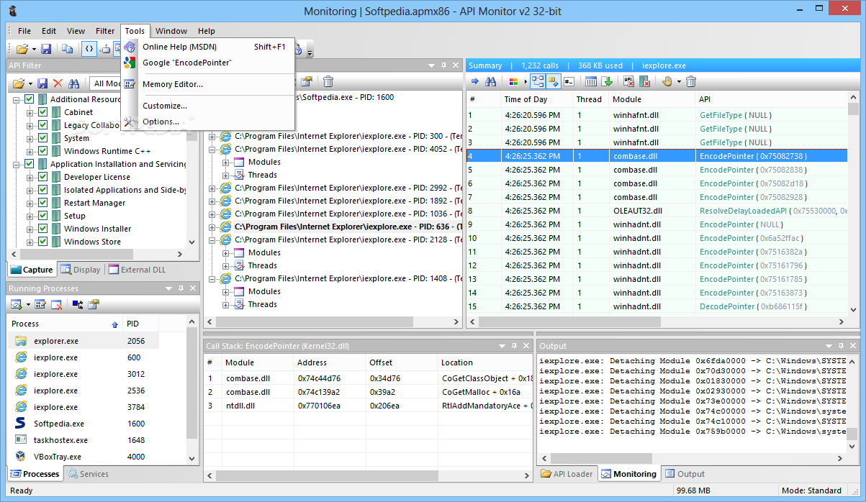Toggle the Windows Runtime C++ checkbox

point(42,151)
